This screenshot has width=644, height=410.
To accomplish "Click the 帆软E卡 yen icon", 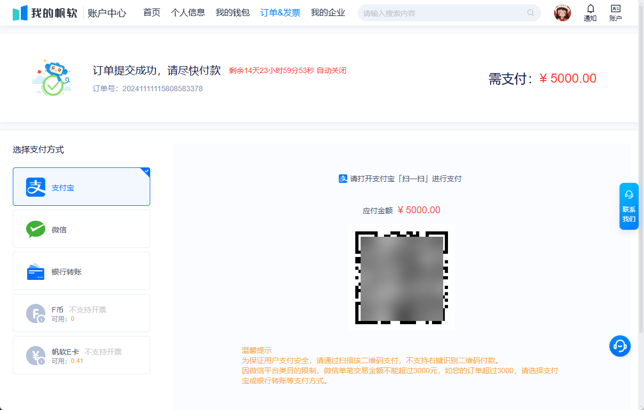I will point(36,356).
